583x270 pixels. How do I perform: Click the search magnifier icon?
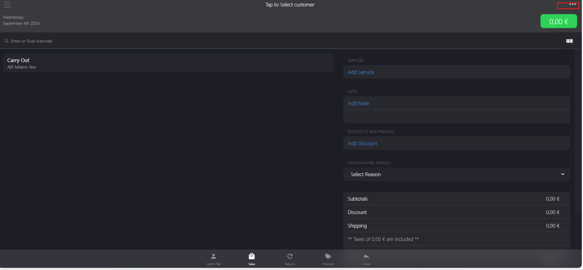click(x=6, y=41)
